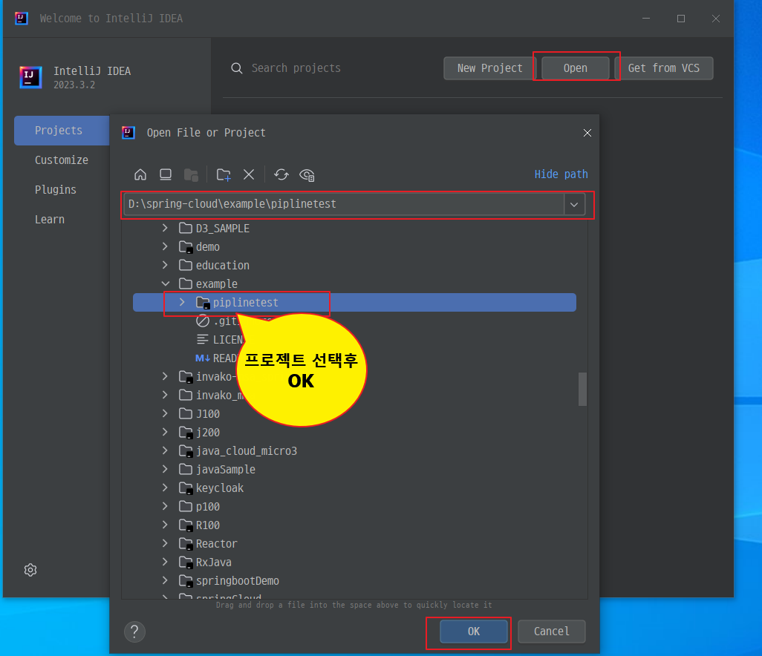Screen dimensions: 762x656
Task: Select the example folder row
Action: [354, 283]
